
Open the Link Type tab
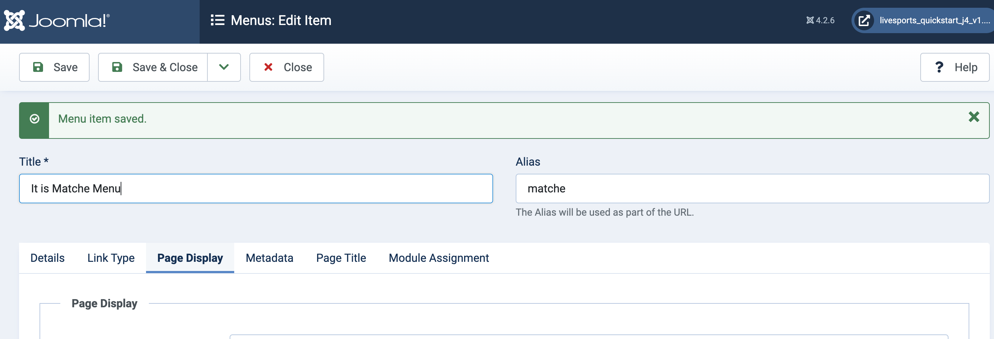pos(111,258)
